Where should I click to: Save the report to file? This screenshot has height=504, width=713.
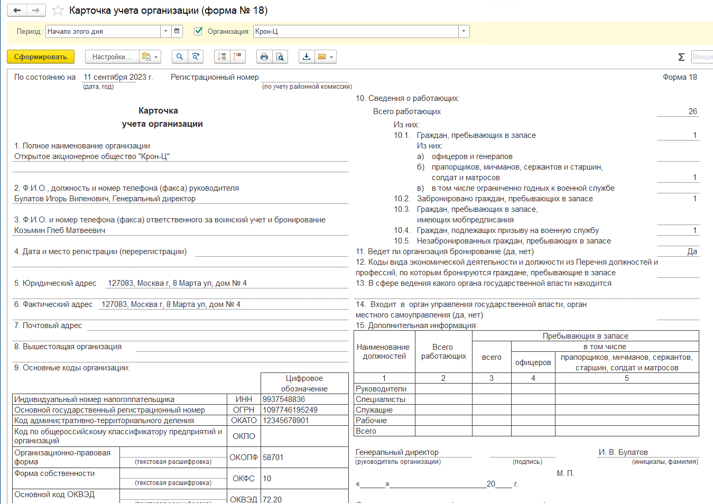(307, 57)
